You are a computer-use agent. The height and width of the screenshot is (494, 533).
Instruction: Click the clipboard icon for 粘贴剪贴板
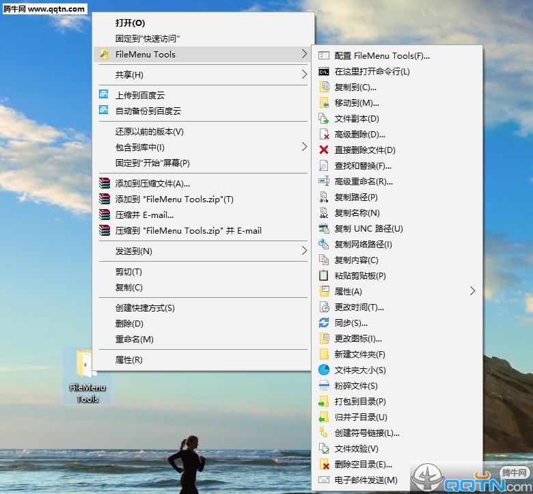pos(324,276)
